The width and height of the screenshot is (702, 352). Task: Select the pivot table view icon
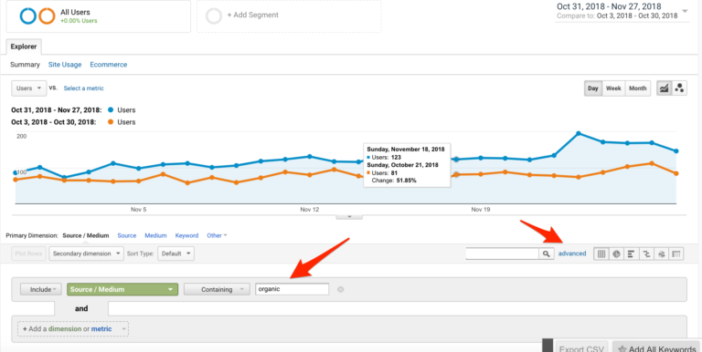[x=676, y=254]
